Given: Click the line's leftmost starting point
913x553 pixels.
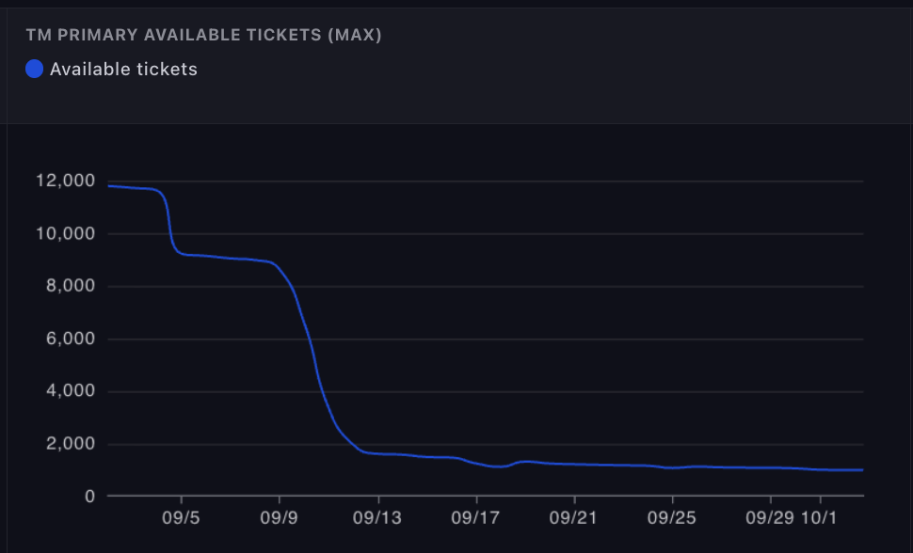Looking at the screenshot, I should coord(109,186).
